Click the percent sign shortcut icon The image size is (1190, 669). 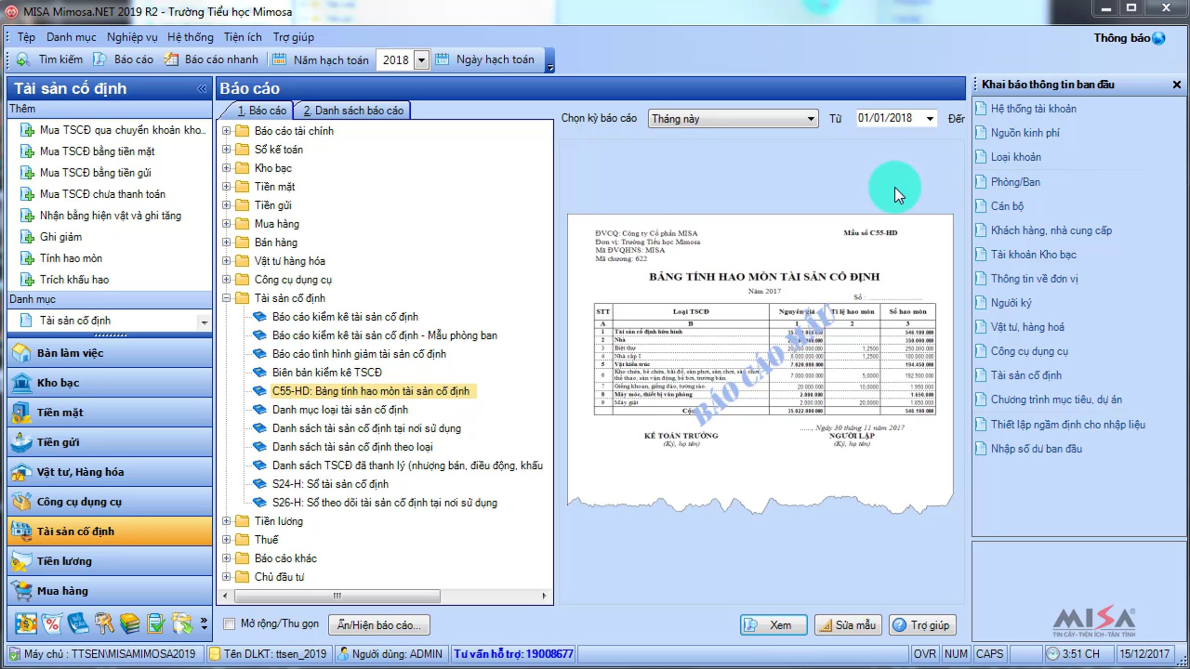coord(52,624)
